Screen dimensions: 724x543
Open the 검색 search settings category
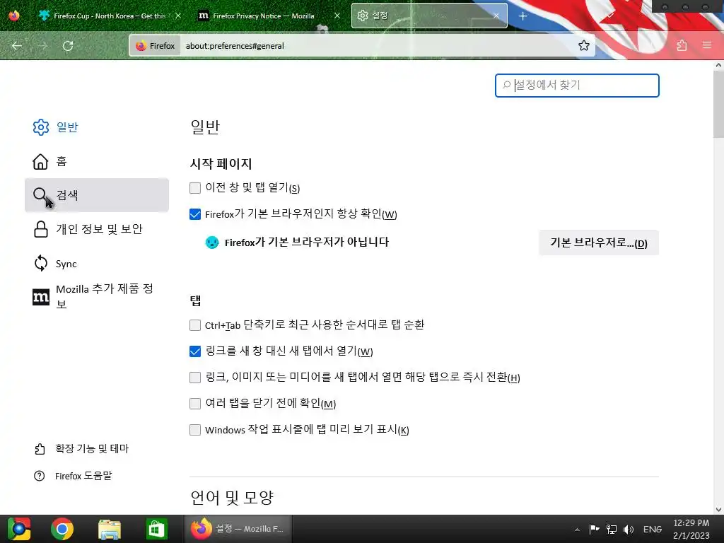(x=96, y=195)
